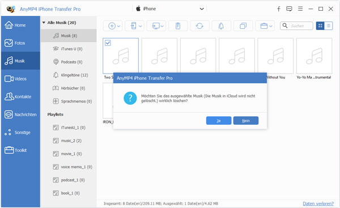Open the Nachrichten section
The width and height of the screenshot is (340, 208).
pyautogui.click(x=20, y=114)
